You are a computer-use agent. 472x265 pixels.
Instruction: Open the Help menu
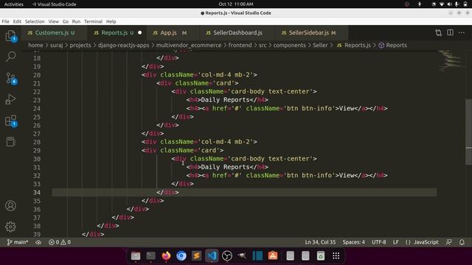click(x=111, y=21)
